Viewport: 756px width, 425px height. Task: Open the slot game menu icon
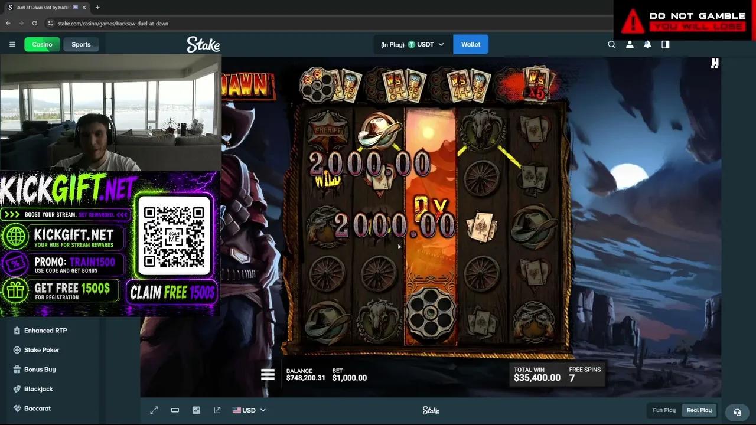point(268,374)
